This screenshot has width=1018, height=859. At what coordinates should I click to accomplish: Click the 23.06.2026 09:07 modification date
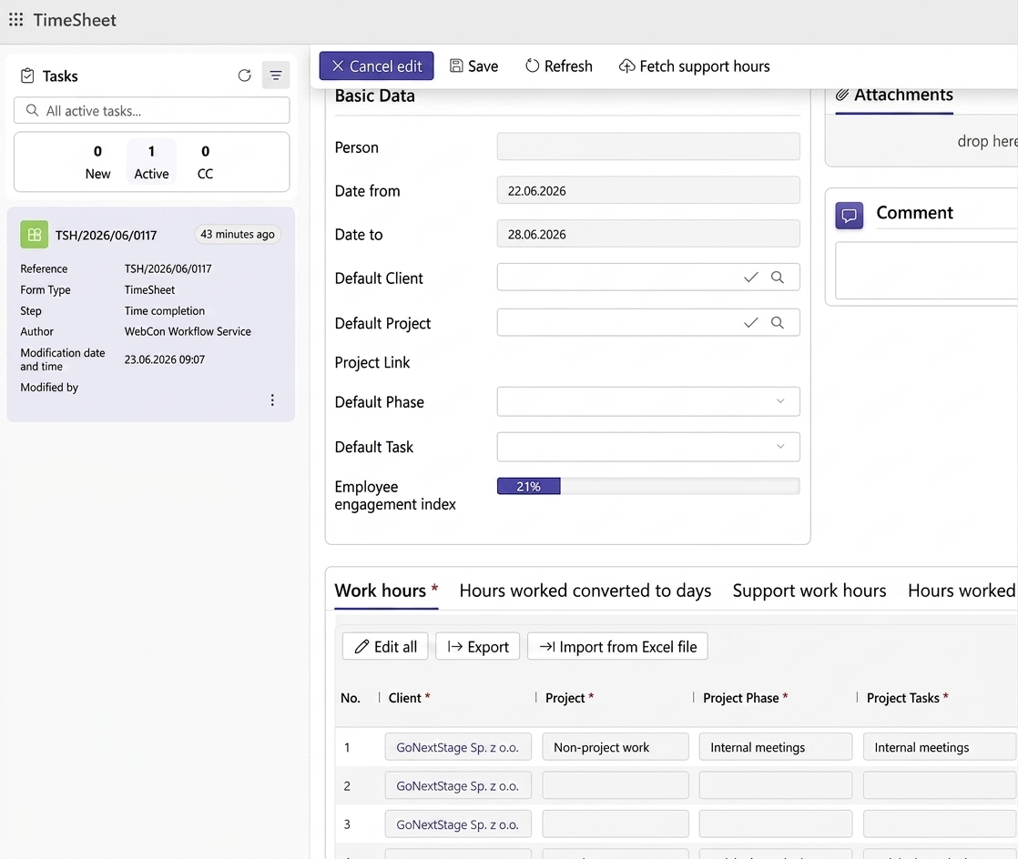coord(164,359)
